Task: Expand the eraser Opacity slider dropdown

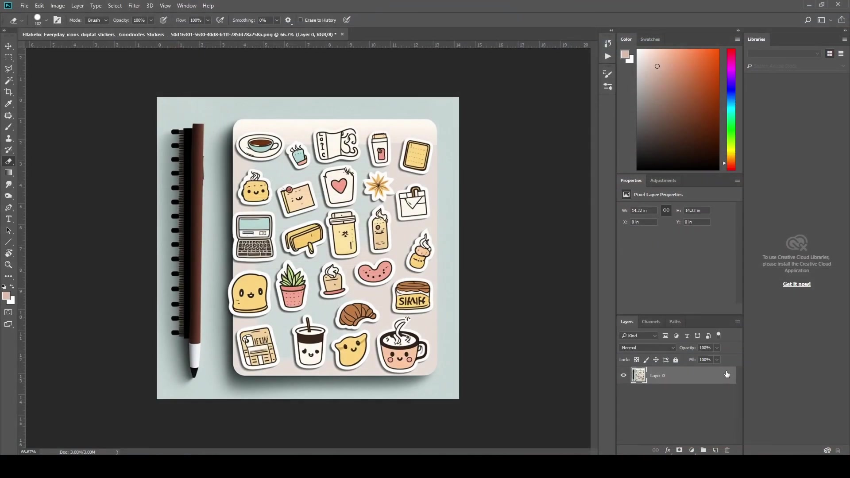Action: (151, 20)
